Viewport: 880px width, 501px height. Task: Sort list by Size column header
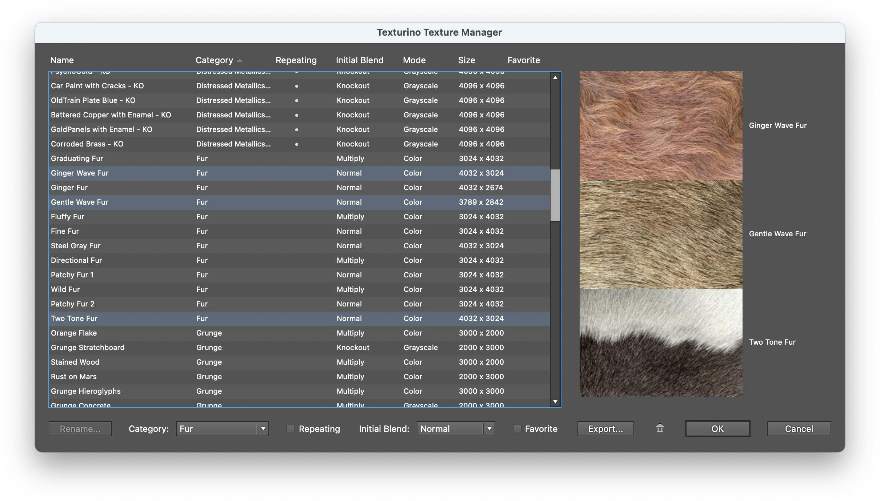[x=467, y=60]
